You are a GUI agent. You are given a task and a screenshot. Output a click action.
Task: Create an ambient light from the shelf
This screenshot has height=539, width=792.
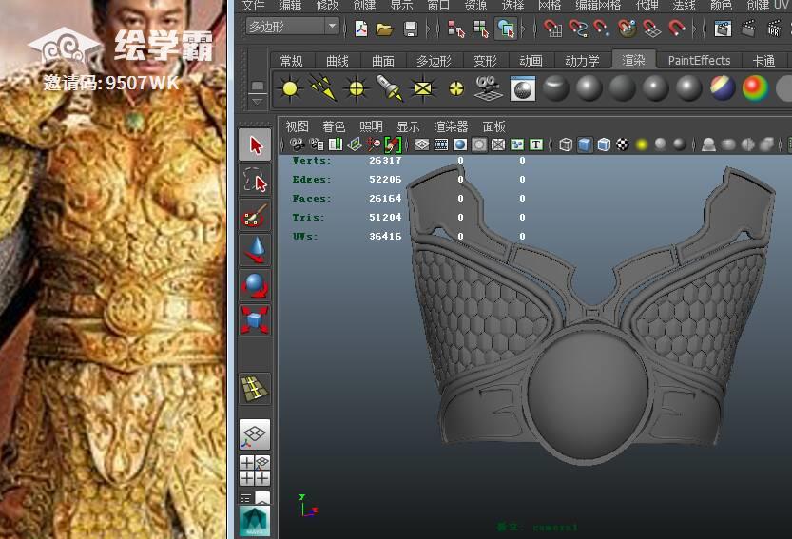point(290,89)
